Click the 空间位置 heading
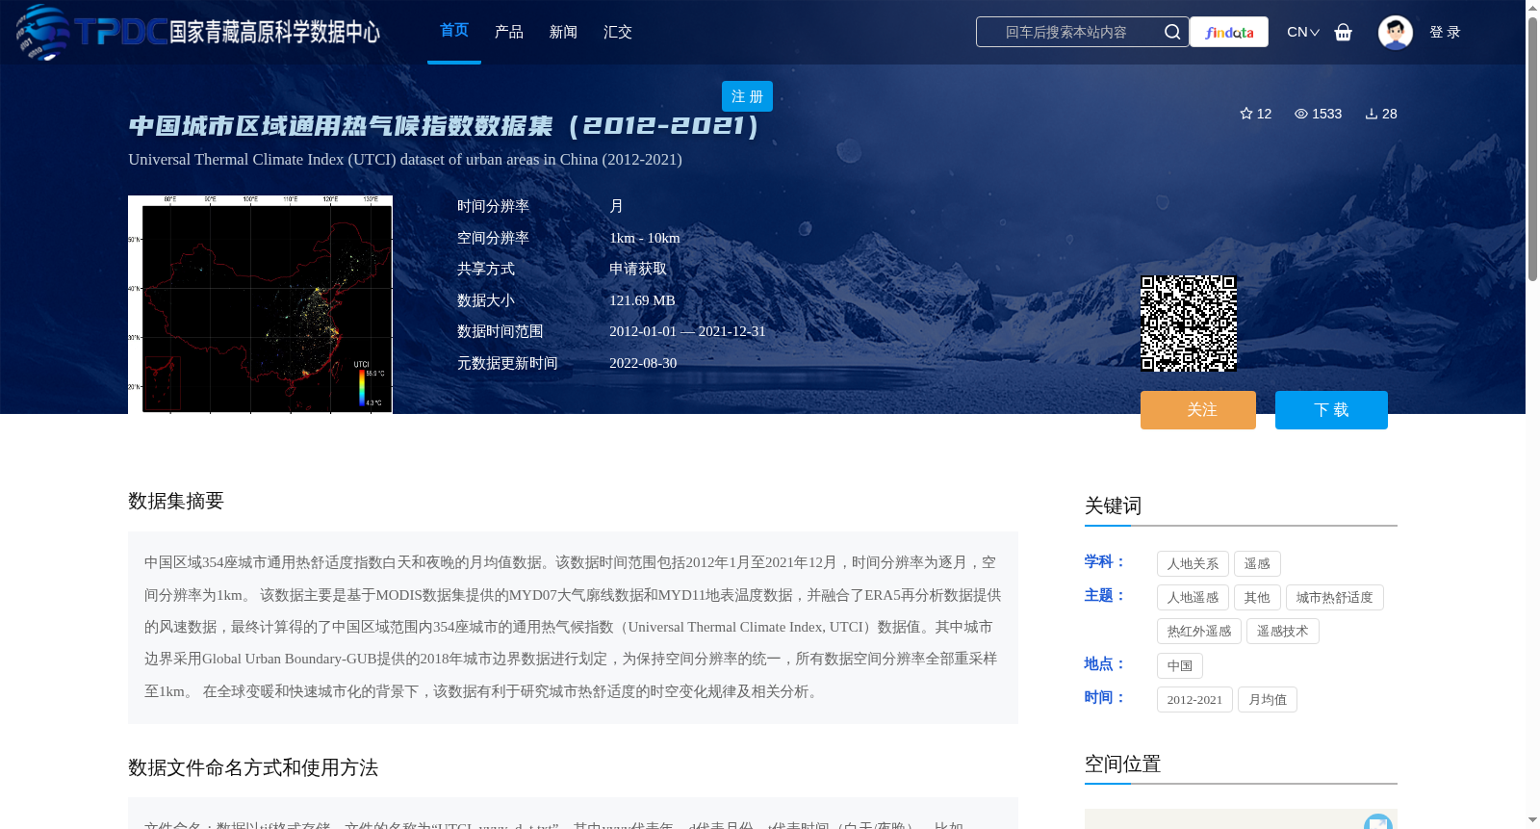This screenshot has width=1540, height=829. (1122, 764)
